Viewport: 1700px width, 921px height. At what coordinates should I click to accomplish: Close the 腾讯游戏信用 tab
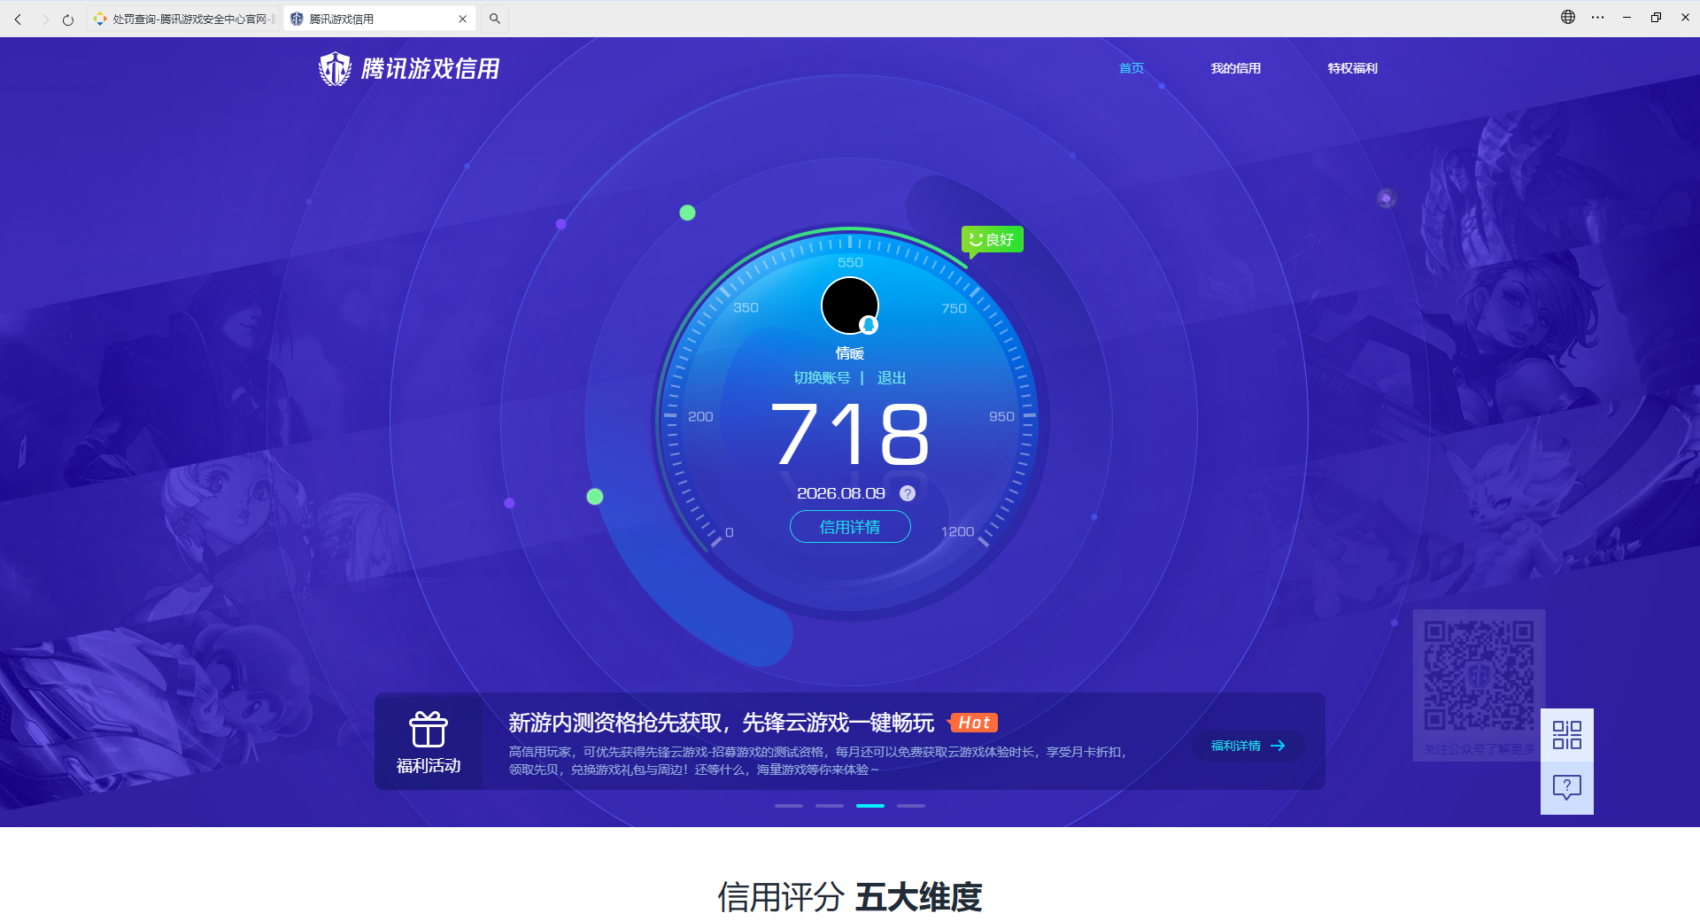click(x=462, y=19)
